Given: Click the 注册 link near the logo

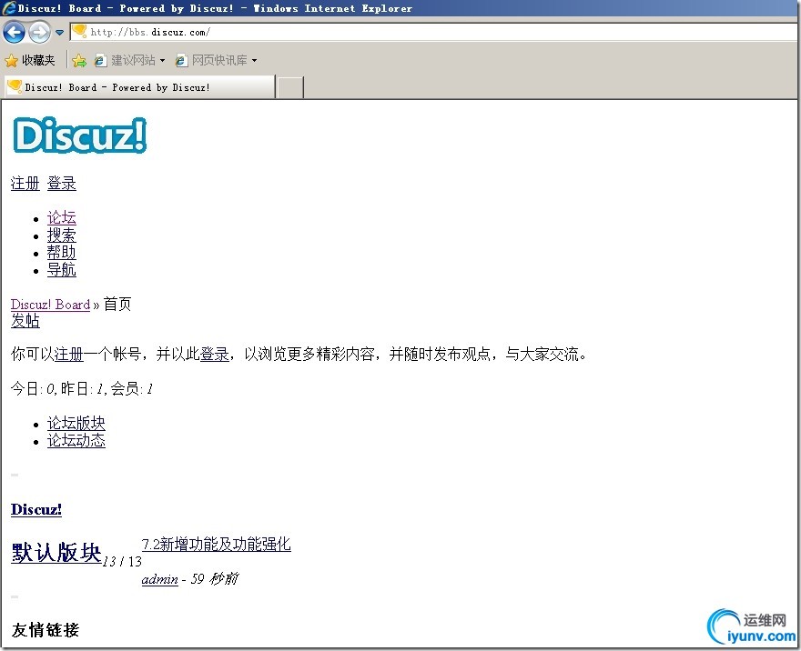Looking at the screenshot, I should [25, 183].
